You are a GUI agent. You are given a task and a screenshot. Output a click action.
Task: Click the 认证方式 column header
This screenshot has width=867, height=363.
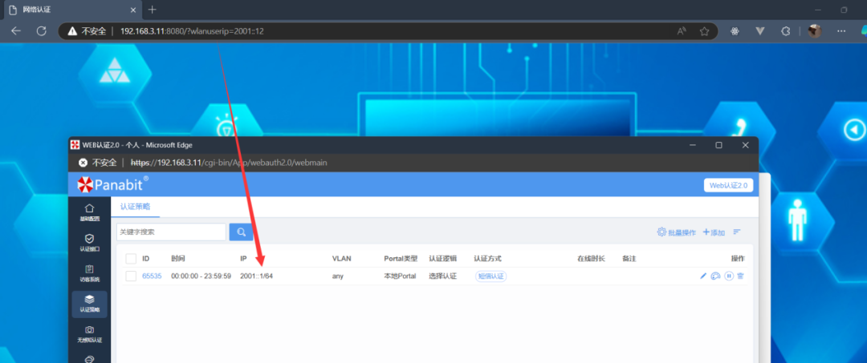pos(488,259)
